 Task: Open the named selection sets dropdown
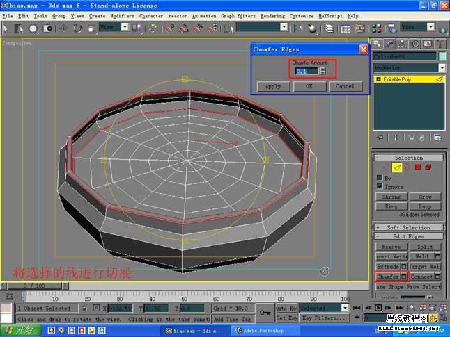pos(284,27)
